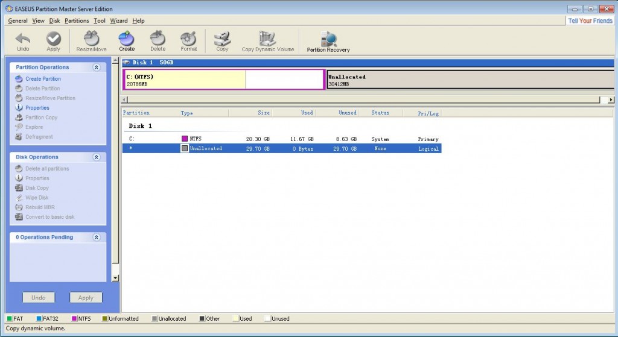Viewport: 618px width, 337px height.
Task: Choose Create Partition in Partition Operations
Action: point(43,79)
